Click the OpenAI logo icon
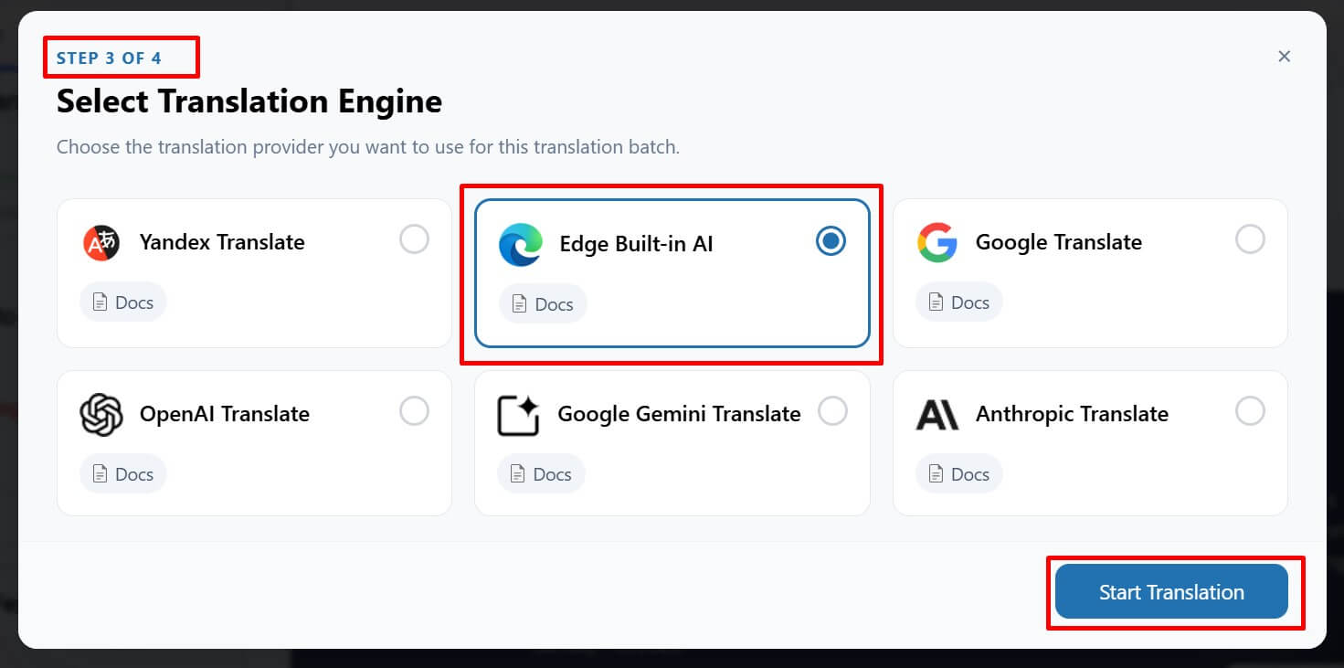1344x668 pixels. [101, 414]
